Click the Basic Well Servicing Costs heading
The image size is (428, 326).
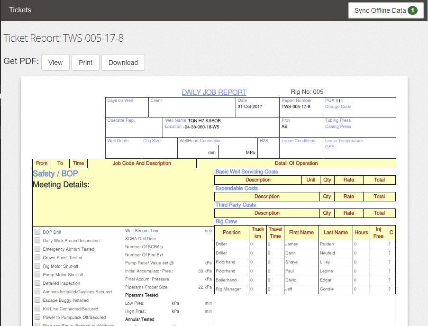click(x=246, y=172)
